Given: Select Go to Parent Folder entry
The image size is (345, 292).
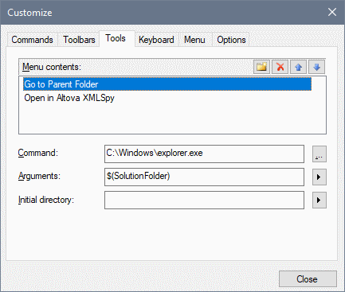Looking at the screenshot, I should pos(167,84).
